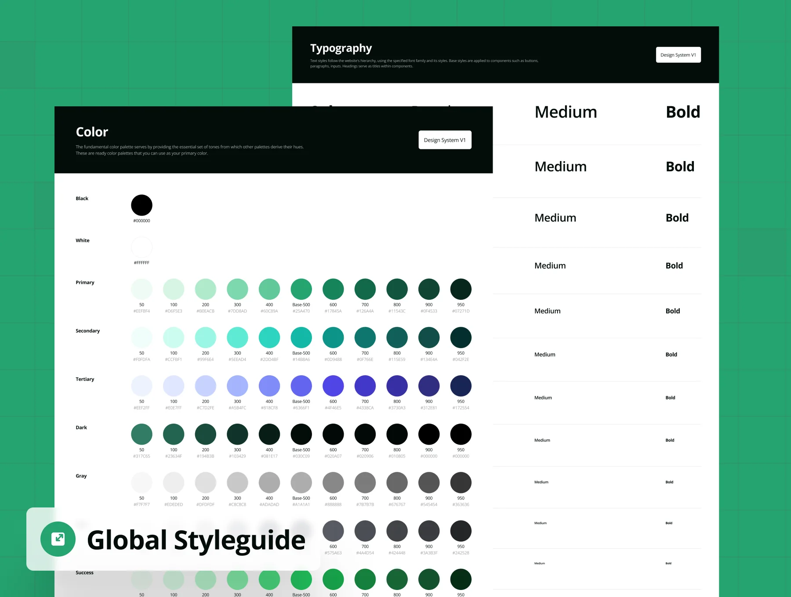Select Dark 200 swatch #194B3B
Image resolution: width=791 pixels, height=597 pixels.
click(205, 434)
